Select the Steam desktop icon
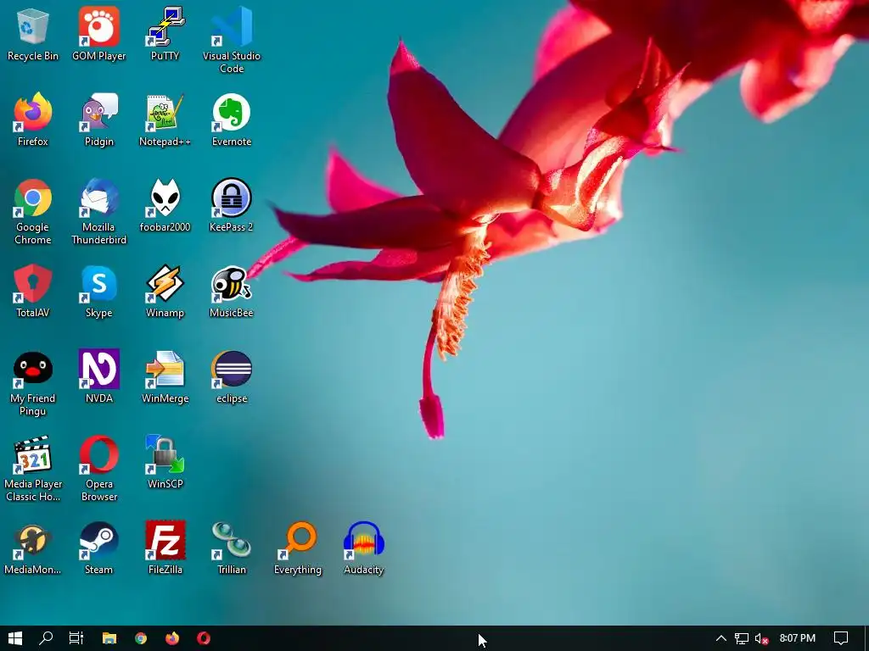 coord(98,548)
